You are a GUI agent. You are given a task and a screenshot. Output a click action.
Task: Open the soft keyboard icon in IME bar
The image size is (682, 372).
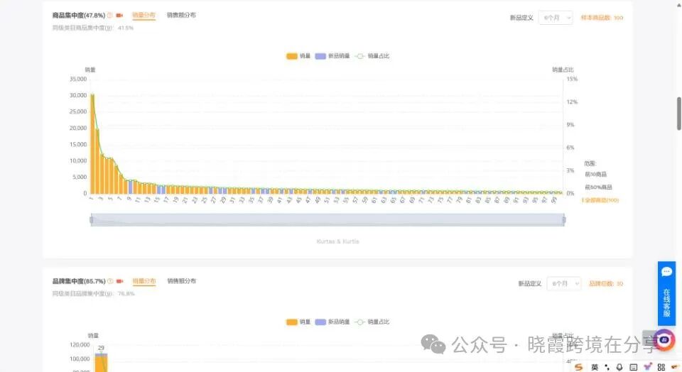coord(633,367)
